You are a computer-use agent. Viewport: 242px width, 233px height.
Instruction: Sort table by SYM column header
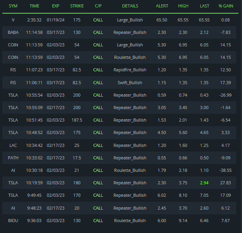13,6
